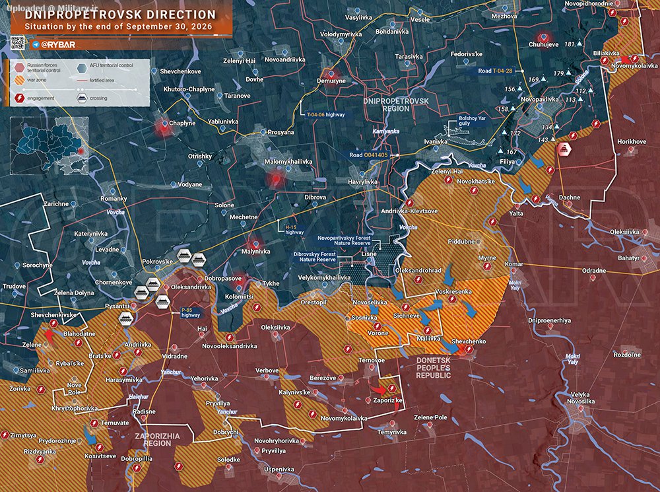This screenshot has height=492, width=660.
Task: Click the height 181 triangle marker
Action: click(579, 44)
